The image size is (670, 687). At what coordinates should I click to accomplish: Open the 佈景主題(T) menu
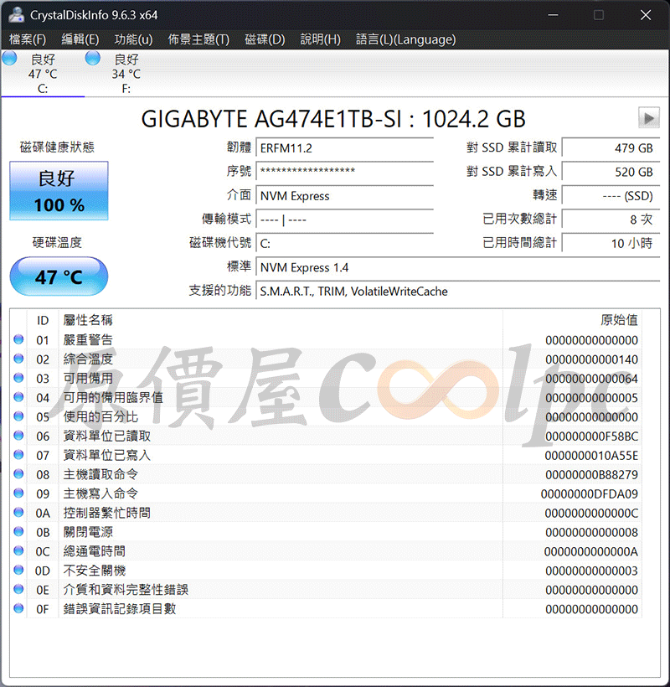click(x=198, y=39)
